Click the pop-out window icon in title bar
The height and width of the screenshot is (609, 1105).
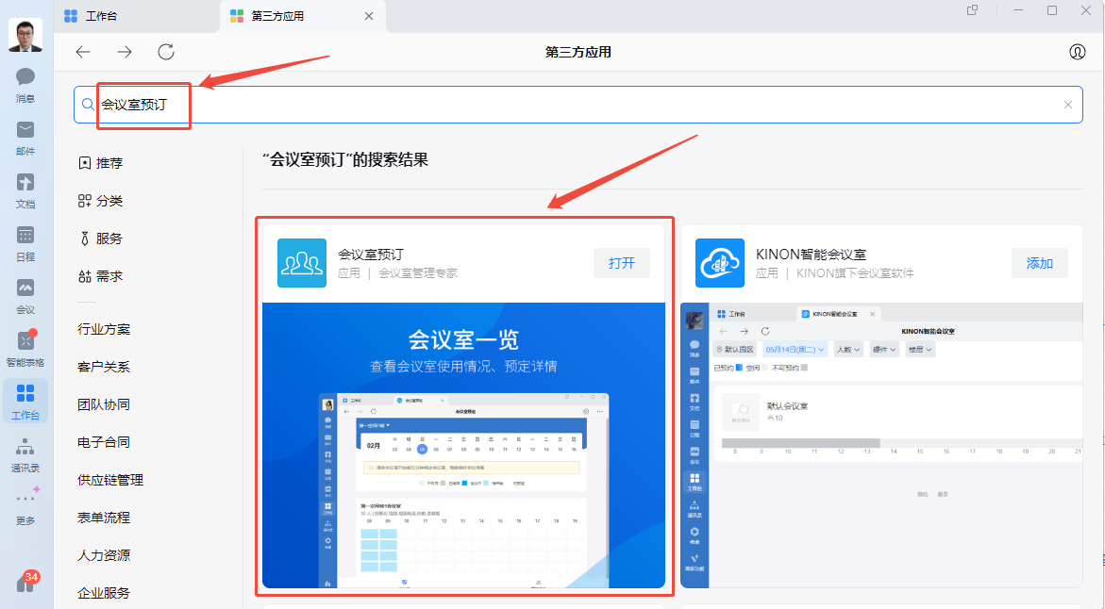point(972,10)
